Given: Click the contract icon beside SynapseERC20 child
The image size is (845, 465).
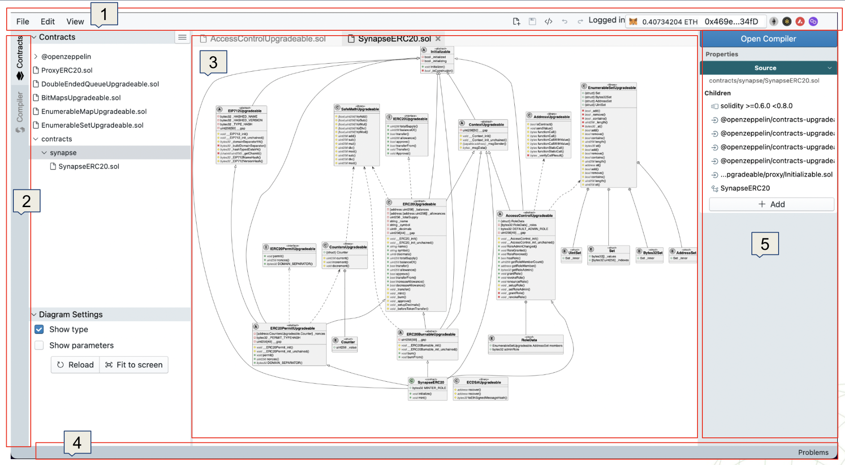Looking at the screenshot, I should 714,188.
